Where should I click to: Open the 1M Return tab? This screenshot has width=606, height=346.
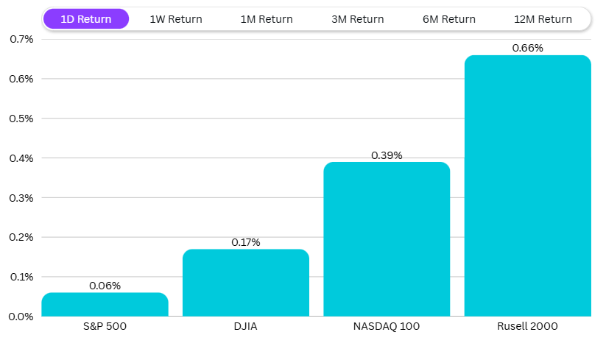point(267,19)
